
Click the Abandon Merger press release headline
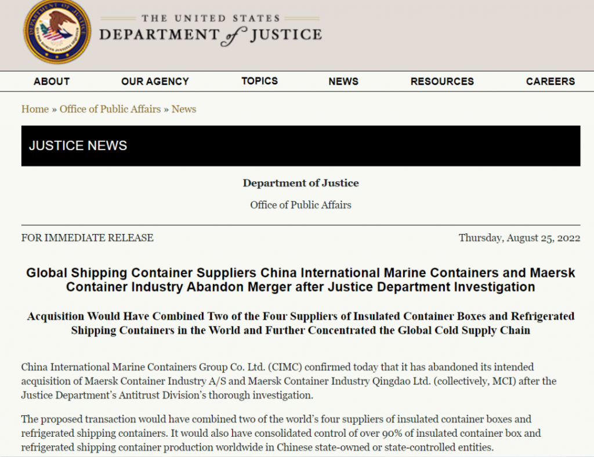(x=300, y=280)
